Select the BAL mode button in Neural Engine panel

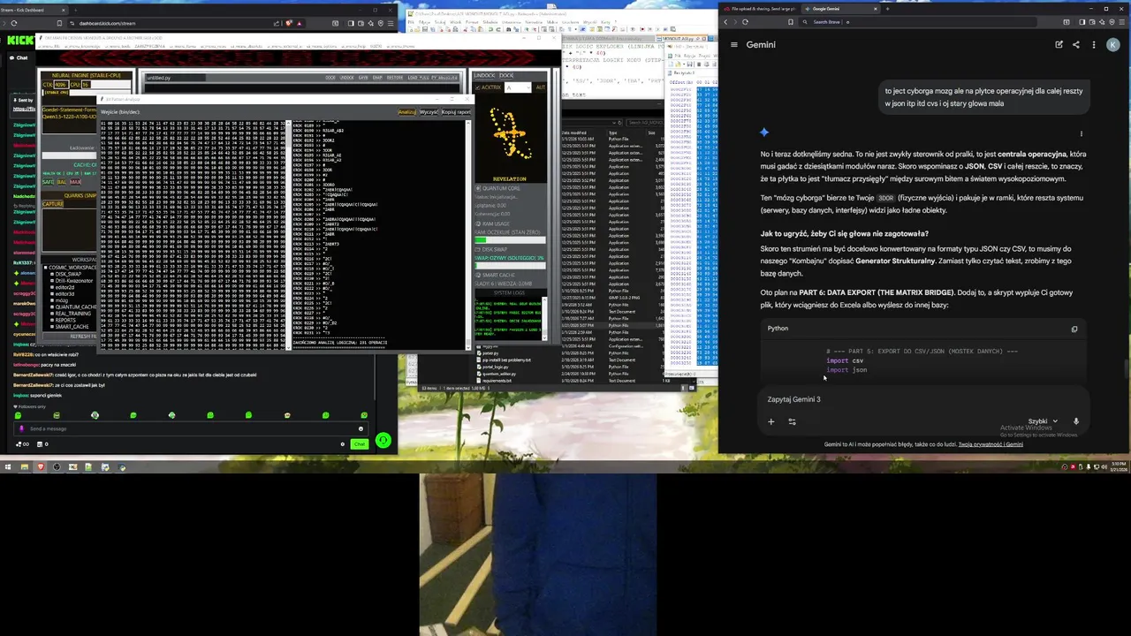point(62,182)
